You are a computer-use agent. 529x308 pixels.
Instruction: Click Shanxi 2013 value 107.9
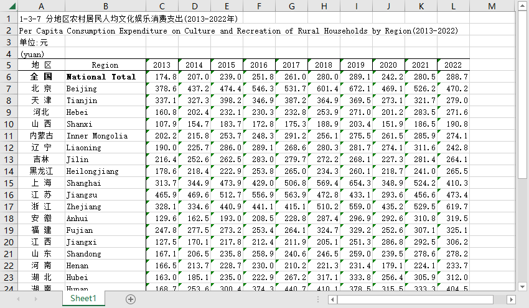coord(162,124)
